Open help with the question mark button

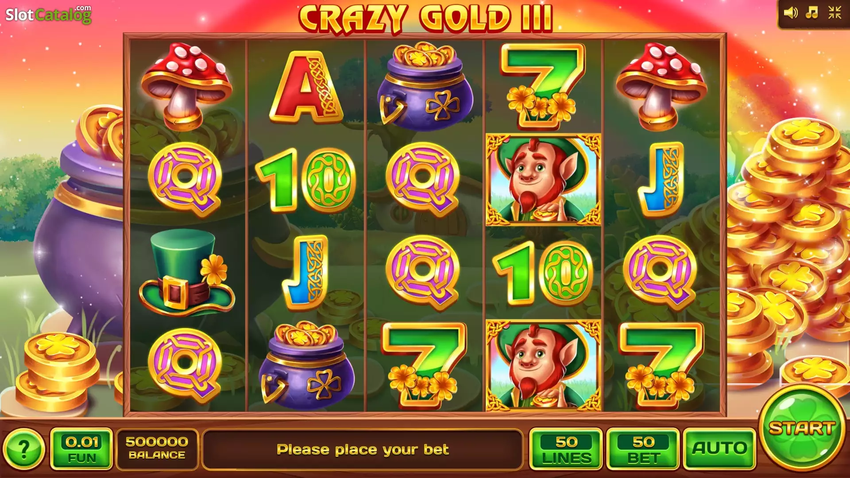[23, 449]
